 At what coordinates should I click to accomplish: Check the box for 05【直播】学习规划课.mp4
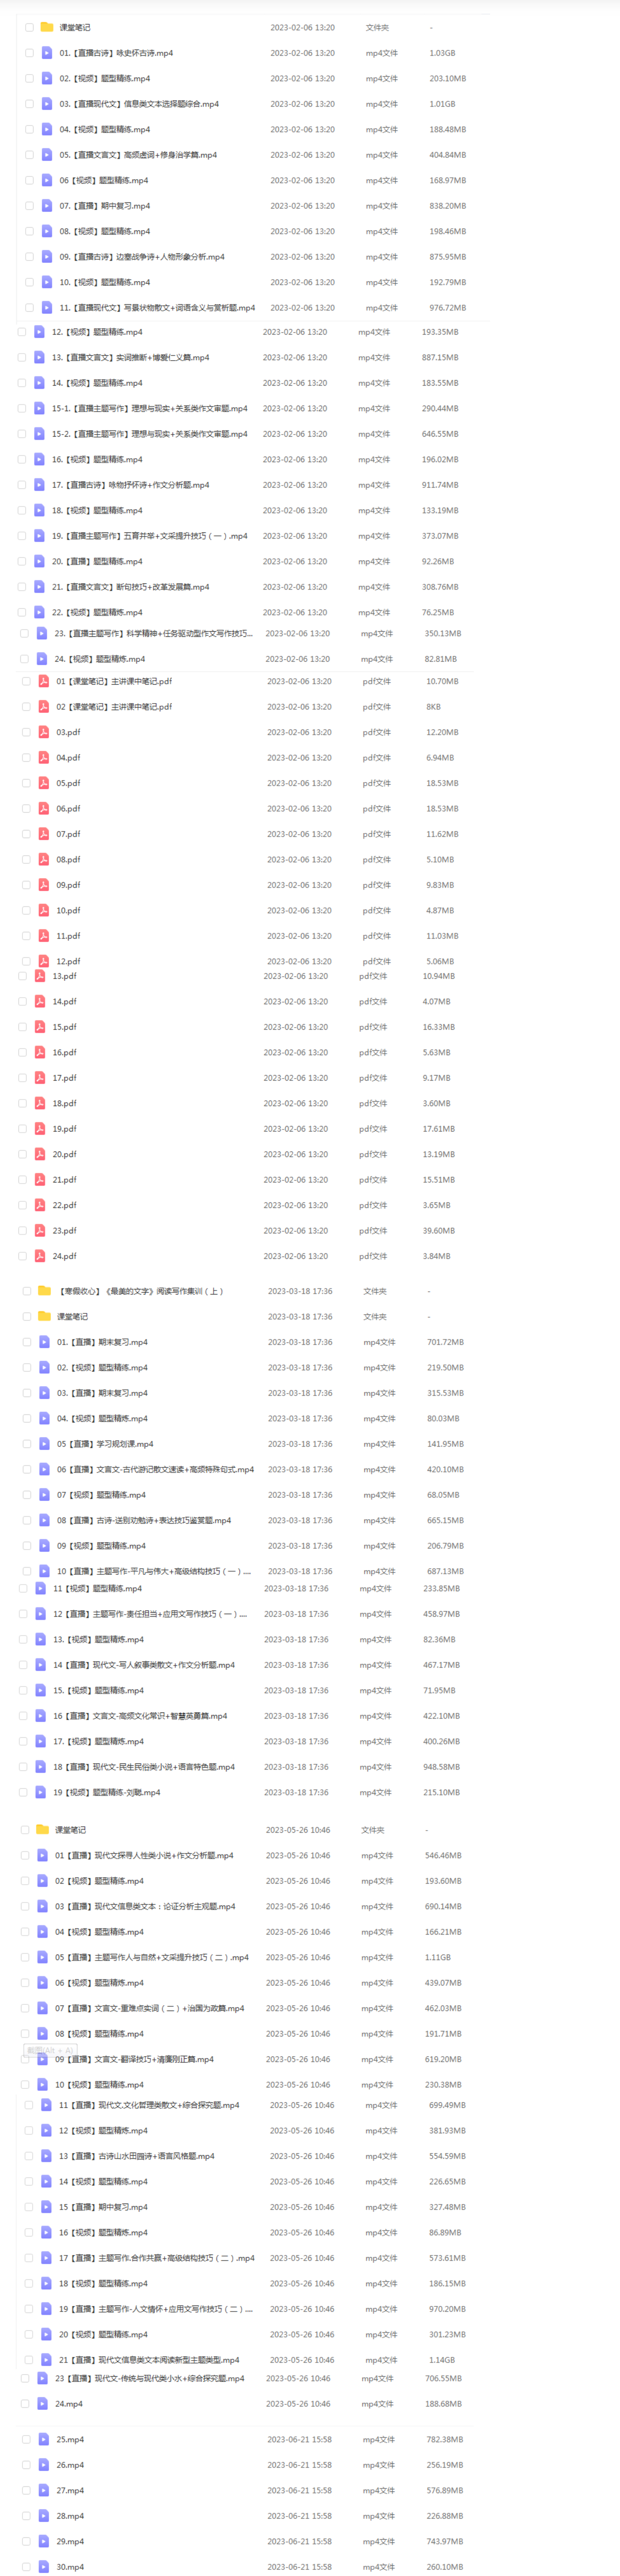pos(27,1444)
